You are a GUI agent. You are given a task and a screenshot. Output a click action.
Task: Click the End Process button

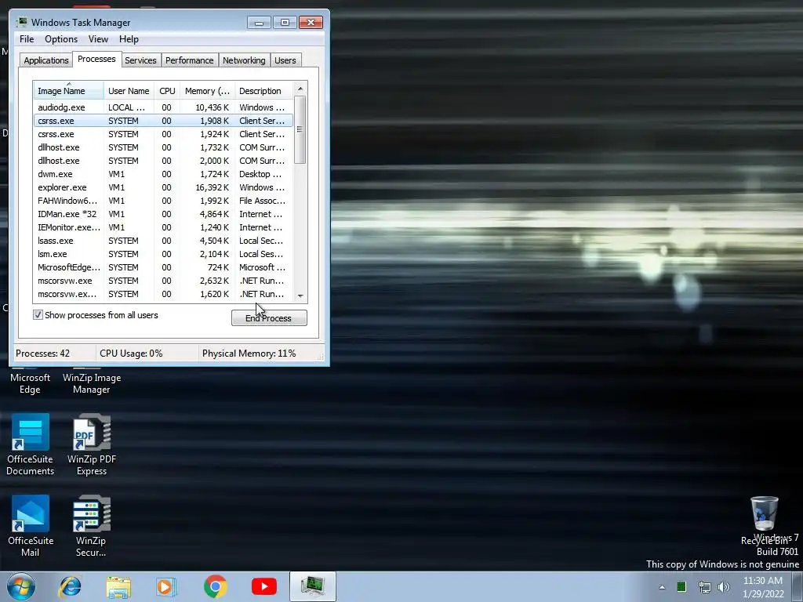(269, 318)
